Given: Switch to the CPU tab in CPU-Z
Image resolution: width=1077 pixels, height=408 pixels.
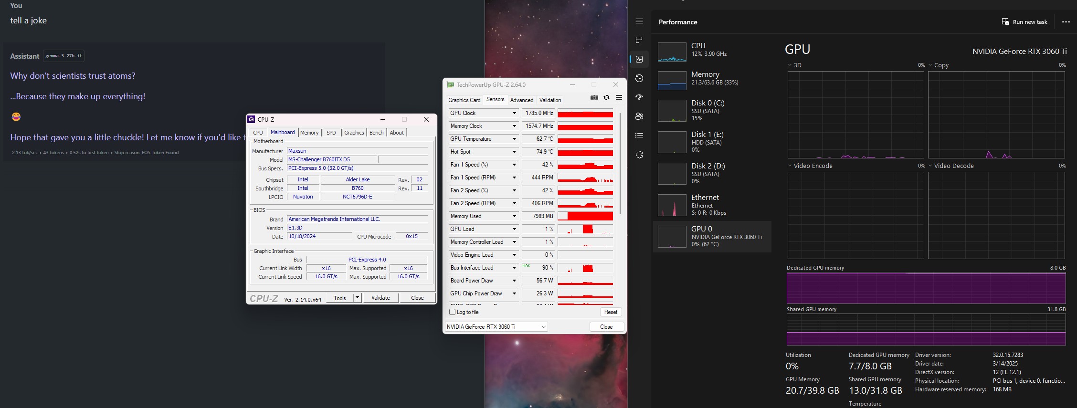Looking at the screenshot, I should pos(258,133).
